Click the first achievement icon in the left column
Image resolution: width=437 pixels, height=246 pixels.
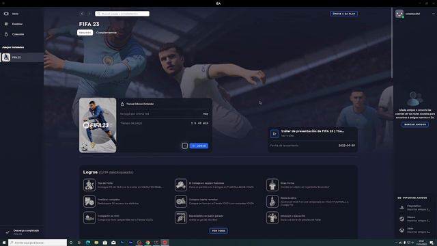pos(89,185)
